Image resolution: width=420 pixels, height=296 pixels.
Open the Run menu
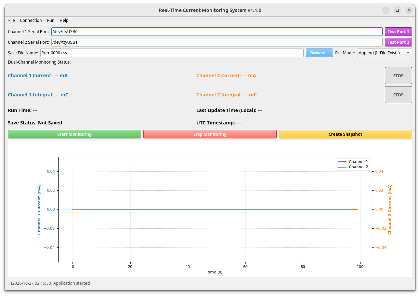tap(51, 21)
